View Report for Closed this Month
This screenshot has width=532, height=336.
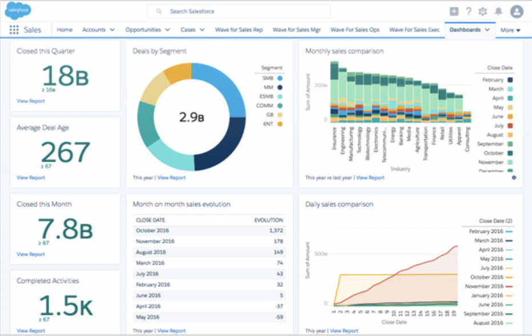pyautogui.click(x=31, y=254)
